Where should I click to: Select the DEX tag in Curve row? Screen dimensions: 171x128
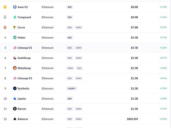[x=70, y=27]
